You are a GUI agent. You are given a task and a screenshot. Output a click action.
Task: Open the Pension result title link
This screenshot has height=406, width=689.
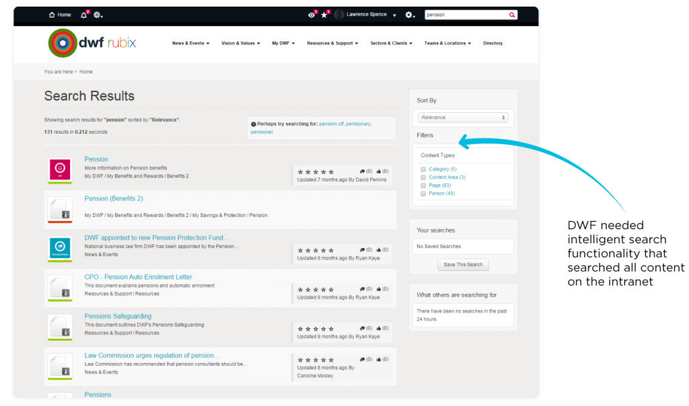pyautogui.click(x=96, y=159)
